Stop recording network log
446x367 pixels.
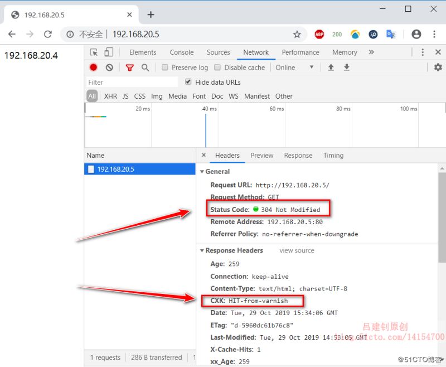pyautogui.click(x=93, y=67)
